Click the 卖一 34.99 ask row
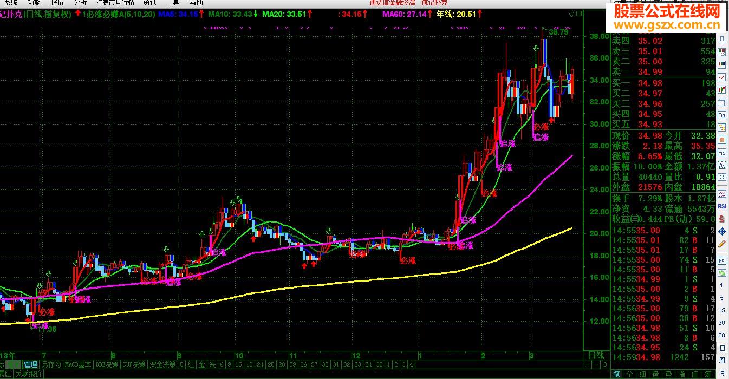Image resolution: width=729 pixels, height=379 pixels. pos(663,72)
